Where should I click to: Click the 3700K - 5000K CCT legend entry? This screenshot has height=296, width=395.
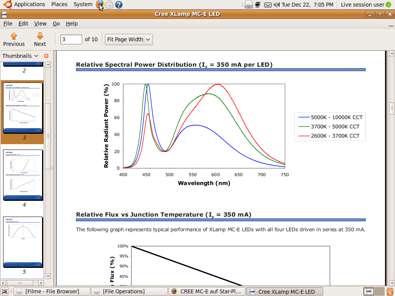click(x=329, y=126)
